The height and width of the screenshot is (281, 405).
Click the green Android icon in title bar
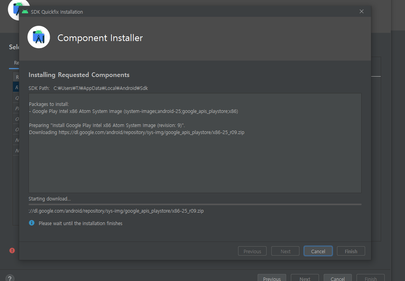[x=25, y=12]
